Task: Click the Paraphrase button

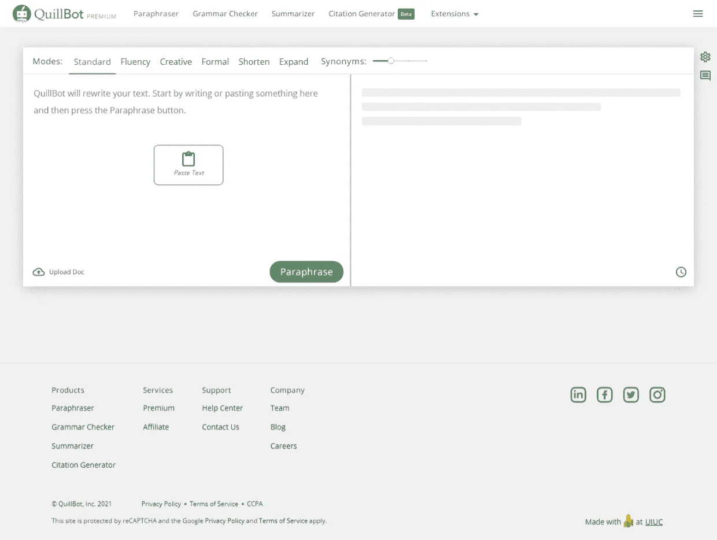Action: [x=306, y=272]
